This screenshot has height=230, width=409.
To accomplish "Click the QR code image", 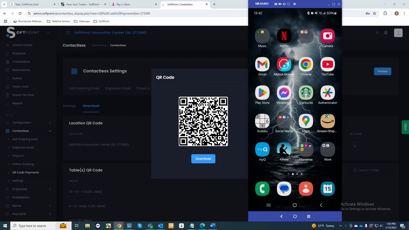I will (x=203, y=121).
